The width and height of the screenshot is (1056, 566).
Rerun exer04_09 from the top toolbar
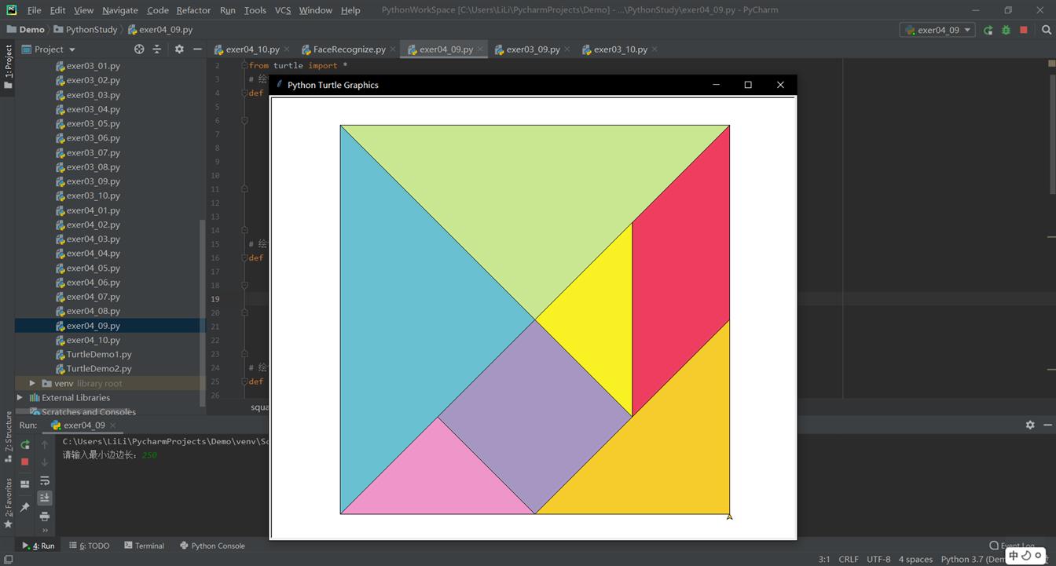[988, 30]
